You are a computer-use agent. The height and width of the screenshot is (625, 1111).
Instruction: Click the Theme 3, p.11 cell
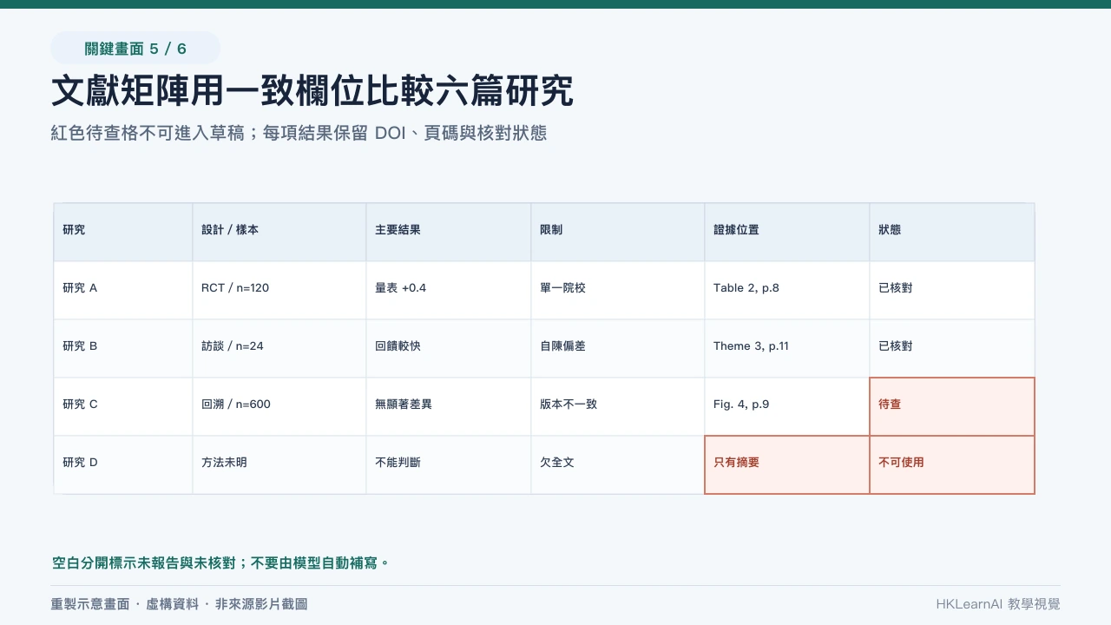[x=787, y=349]
